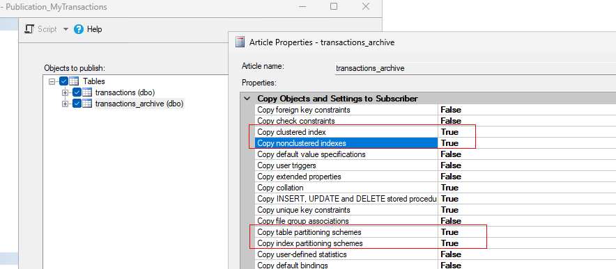Collapse the Tables tree node
Viewport: 616px width, 269px height.
[52, 81]
